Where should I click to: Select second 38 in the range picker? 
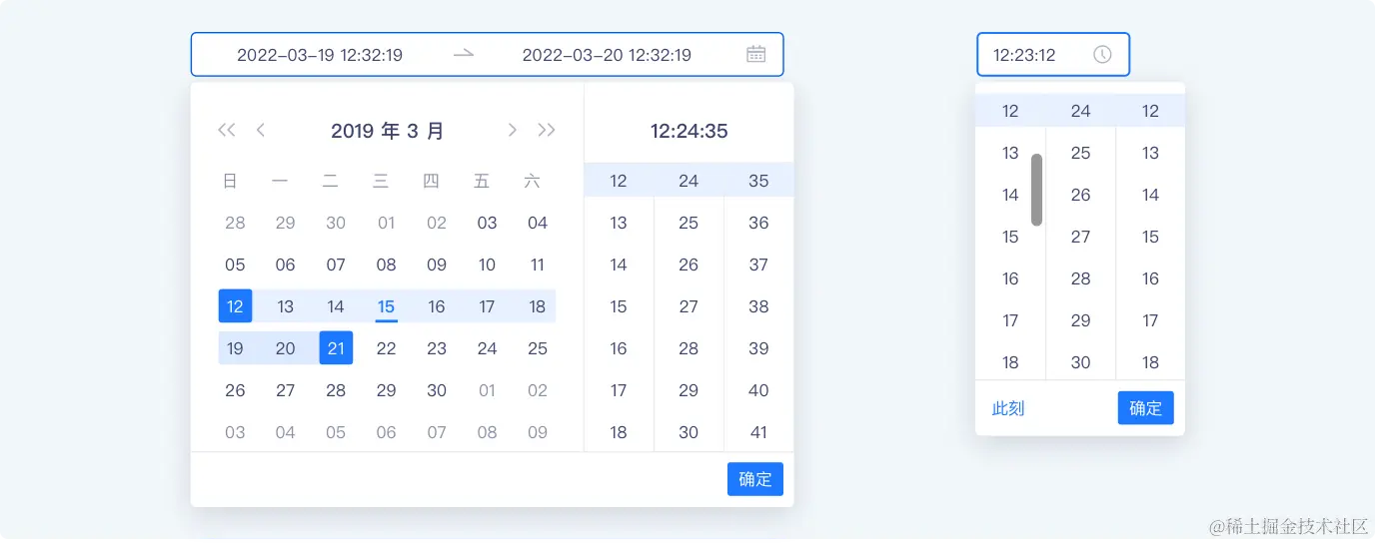(758, 306)
